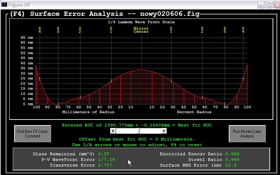This screenshot has width=280, height=175.
Task: Click the 65 nm axis label
Action: pyautogui.click(x=27, y=38)
